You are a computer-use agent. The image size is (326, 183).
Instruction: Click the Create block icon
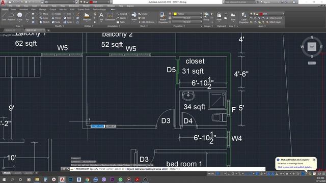[143, 14]
